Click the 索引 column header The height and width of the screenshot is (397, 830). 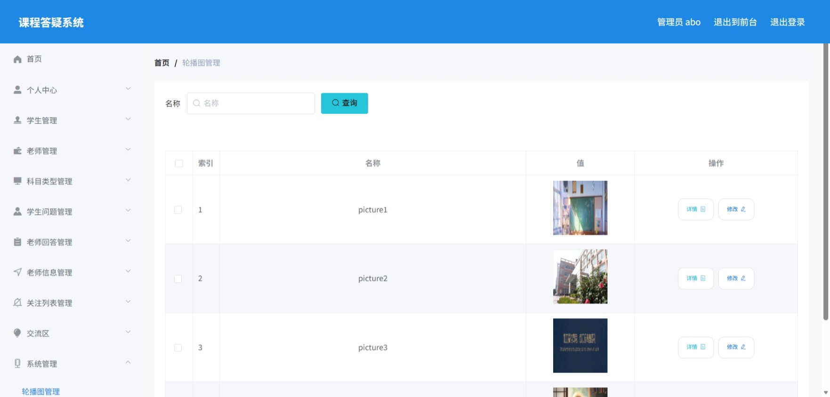[206, 163]
